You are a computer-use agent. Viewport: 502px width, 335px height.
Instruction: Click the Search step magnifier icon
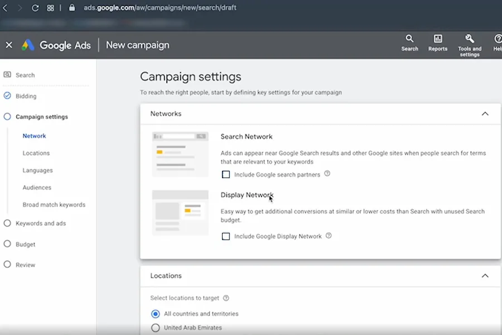(7, 75)
